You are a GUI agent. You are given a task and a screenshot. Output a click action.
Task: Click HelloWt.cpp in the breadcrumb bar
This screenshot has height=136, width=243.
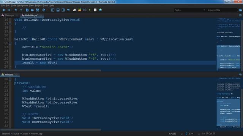coord(36,134)
